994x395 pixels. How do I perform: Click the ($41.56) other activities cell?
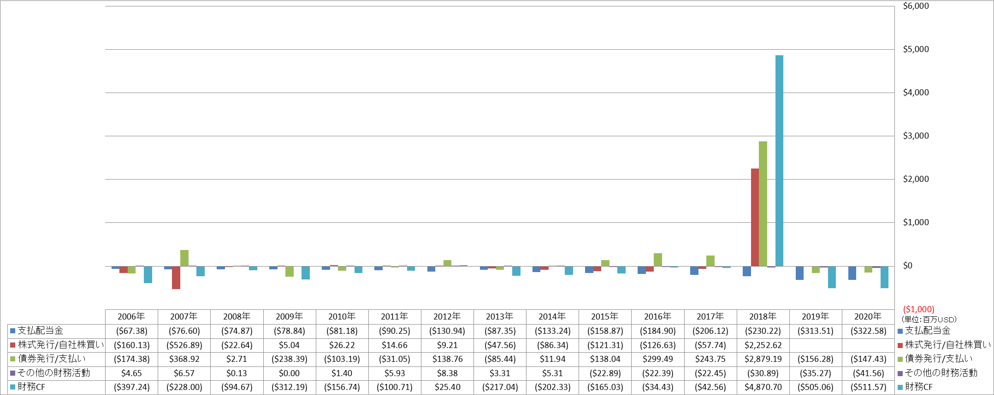[x=868, y=373]
